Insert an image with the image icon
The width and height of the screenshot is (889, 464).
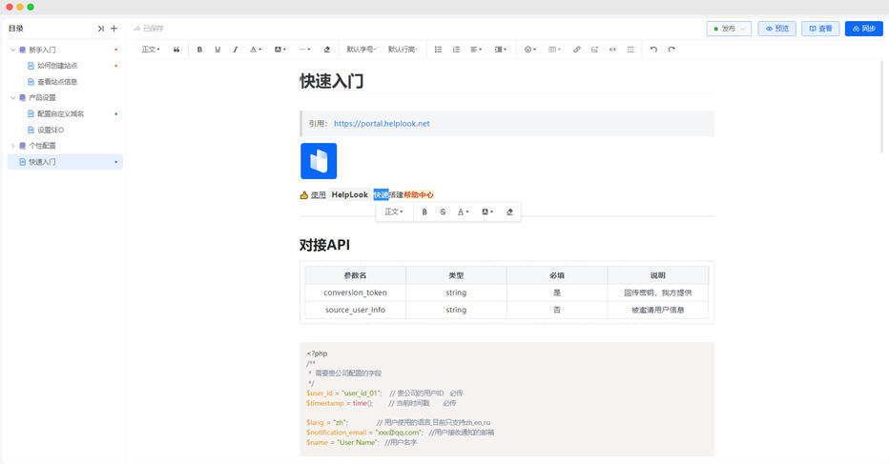[x=594, y=50]
